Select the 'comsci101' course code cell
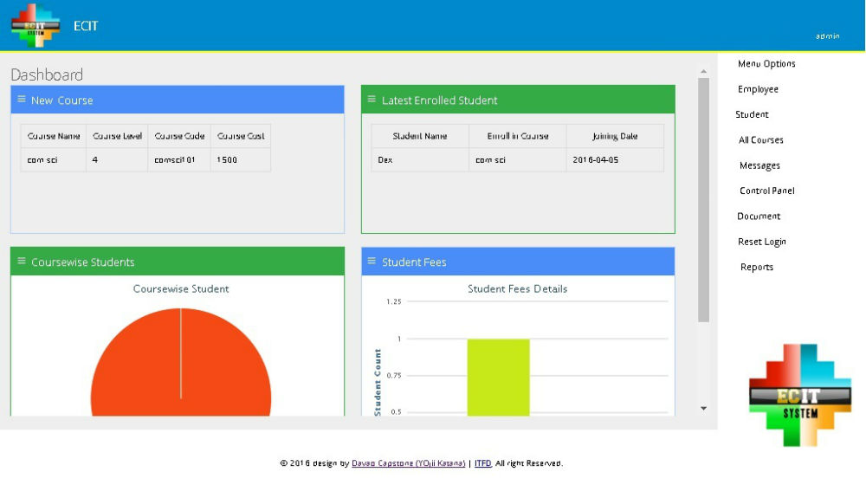 point(179,159)
